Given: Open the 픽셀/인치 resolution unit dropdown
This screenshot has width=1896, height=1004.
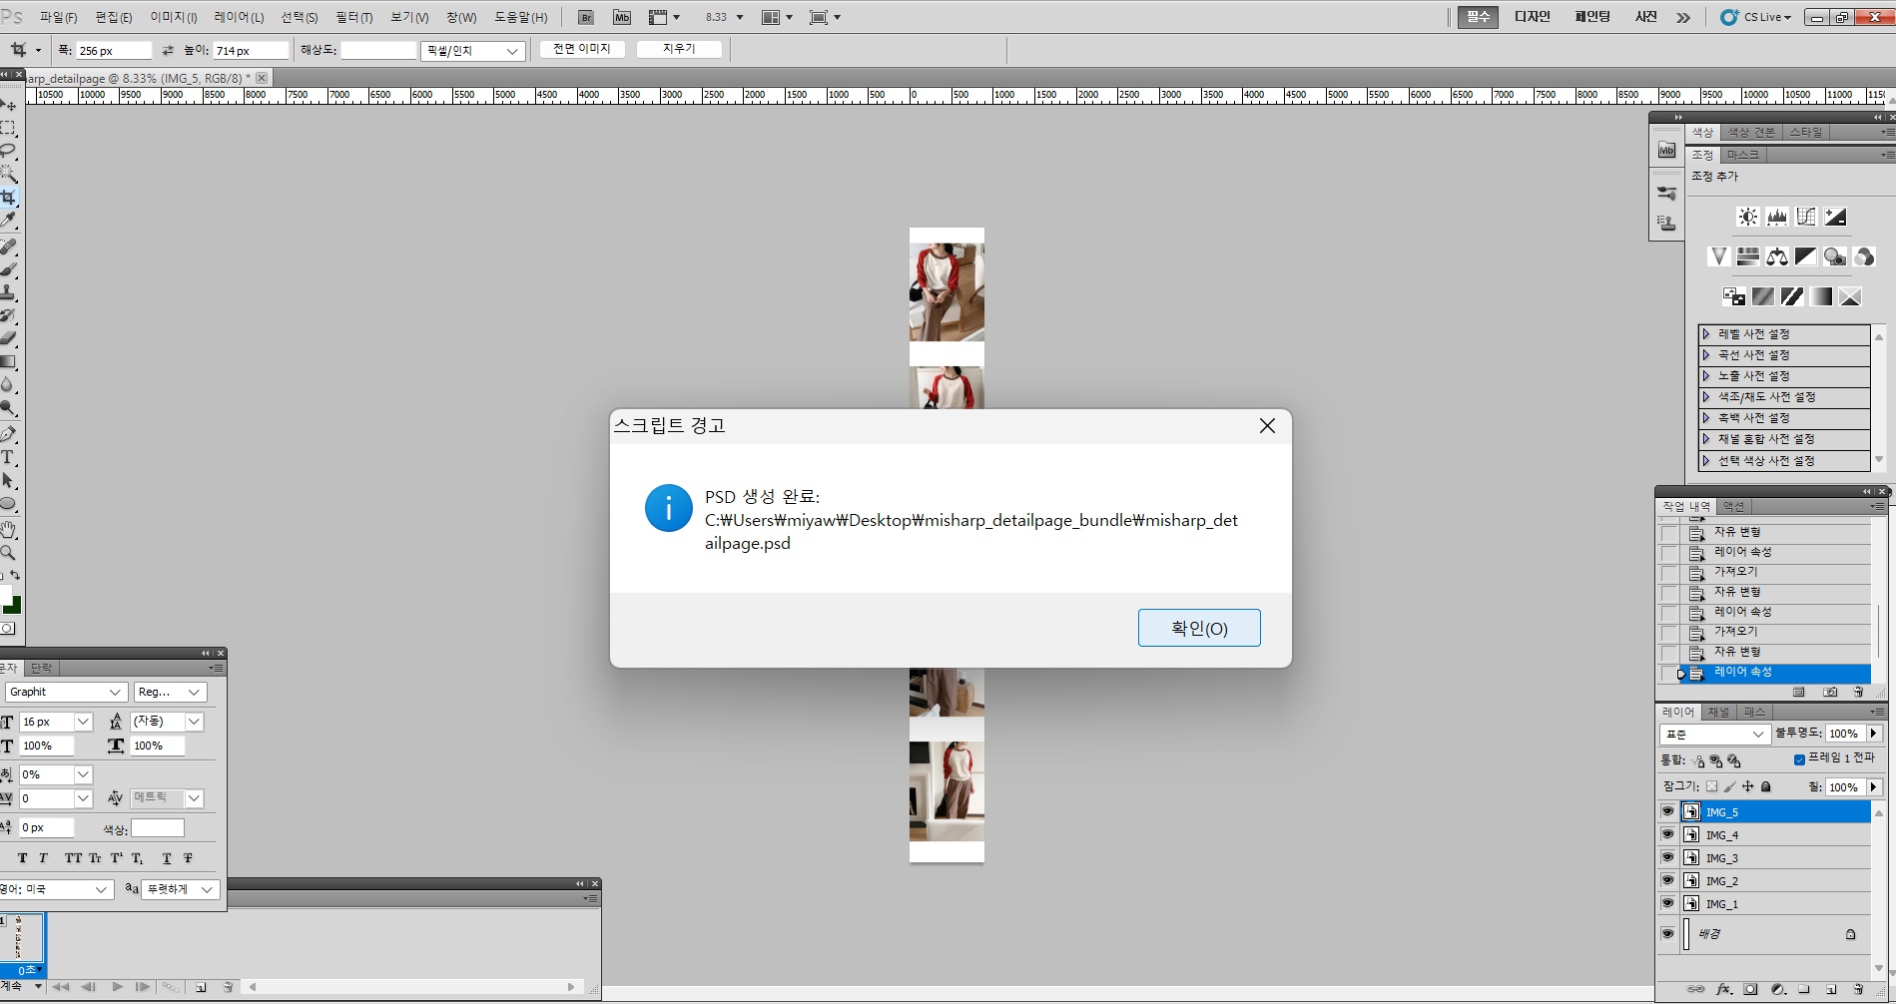Looking at the screenshot, I should (472, 50).
